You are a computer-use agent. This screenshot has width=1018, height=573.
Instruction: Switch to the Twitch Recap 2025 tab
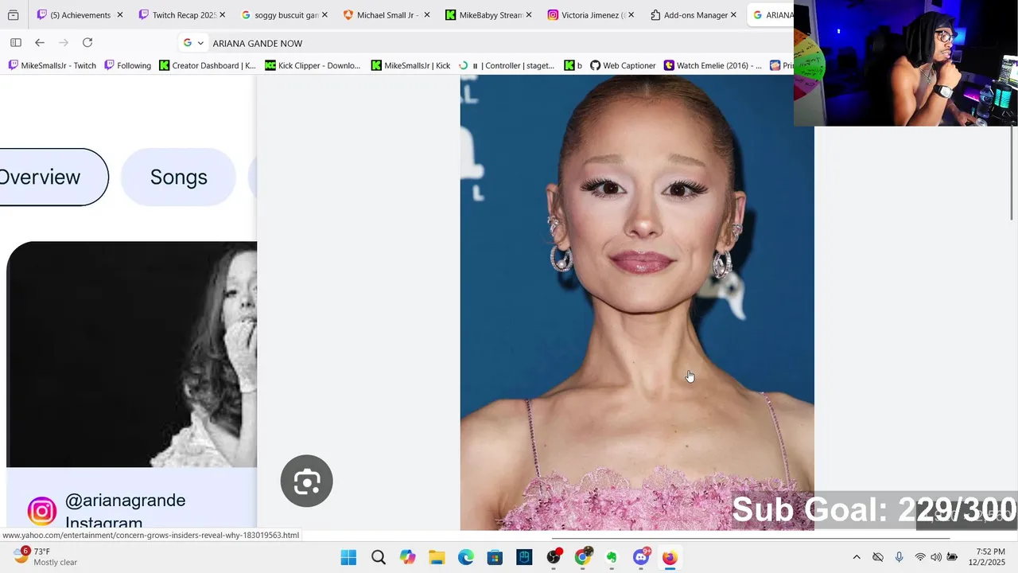pos(182,15)
